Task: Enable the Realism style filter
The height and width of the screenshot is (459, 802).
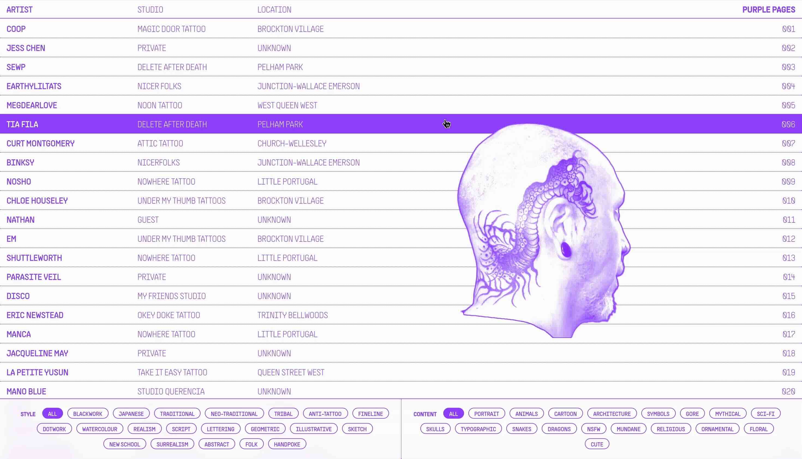Action: (x=145, y=429)
